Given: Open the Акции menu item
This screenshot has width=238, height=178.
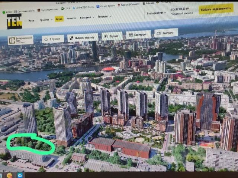Looking at the screenshot, I should pos(59,19).
